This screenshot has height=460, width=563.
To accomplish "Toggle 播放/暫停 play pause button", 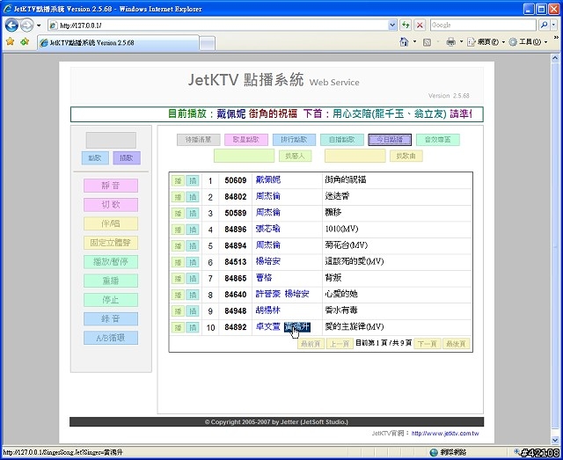I will tap(111, 262).
